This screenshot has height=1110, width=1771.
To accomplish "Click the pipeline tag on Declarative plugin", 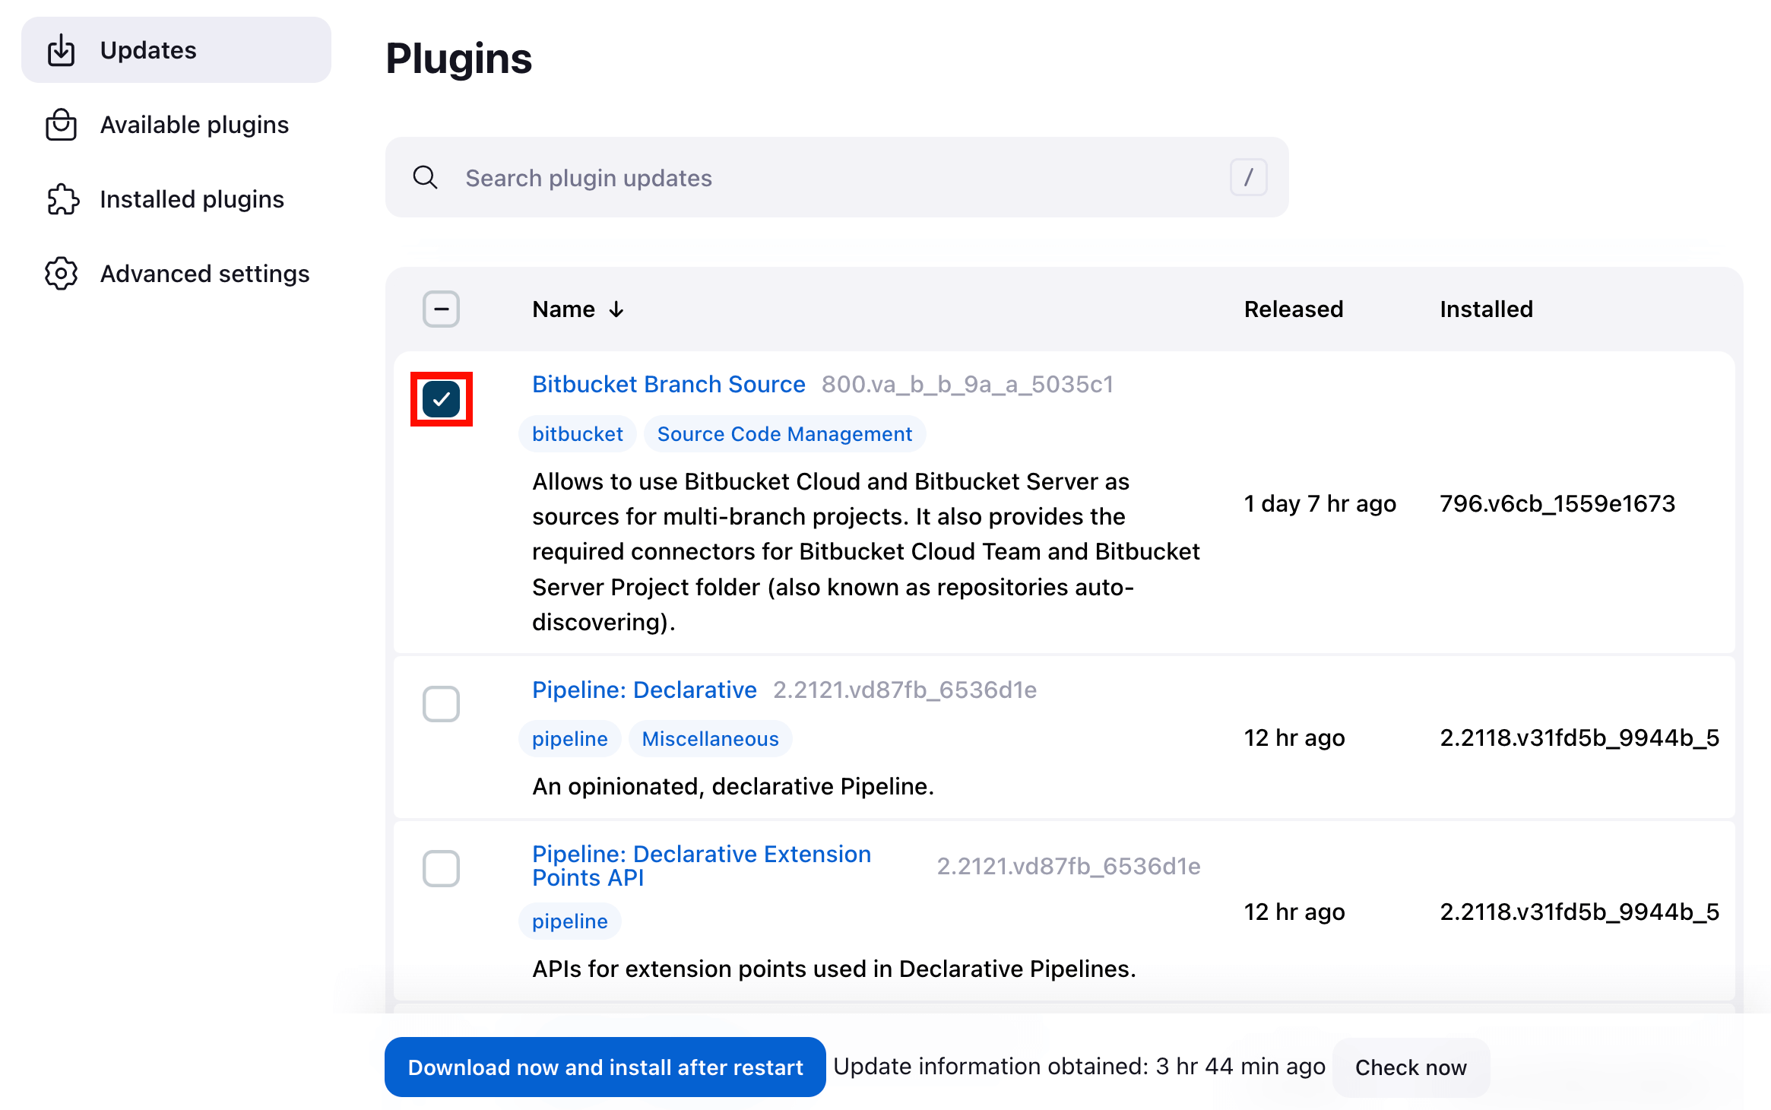I will [571, 738].
